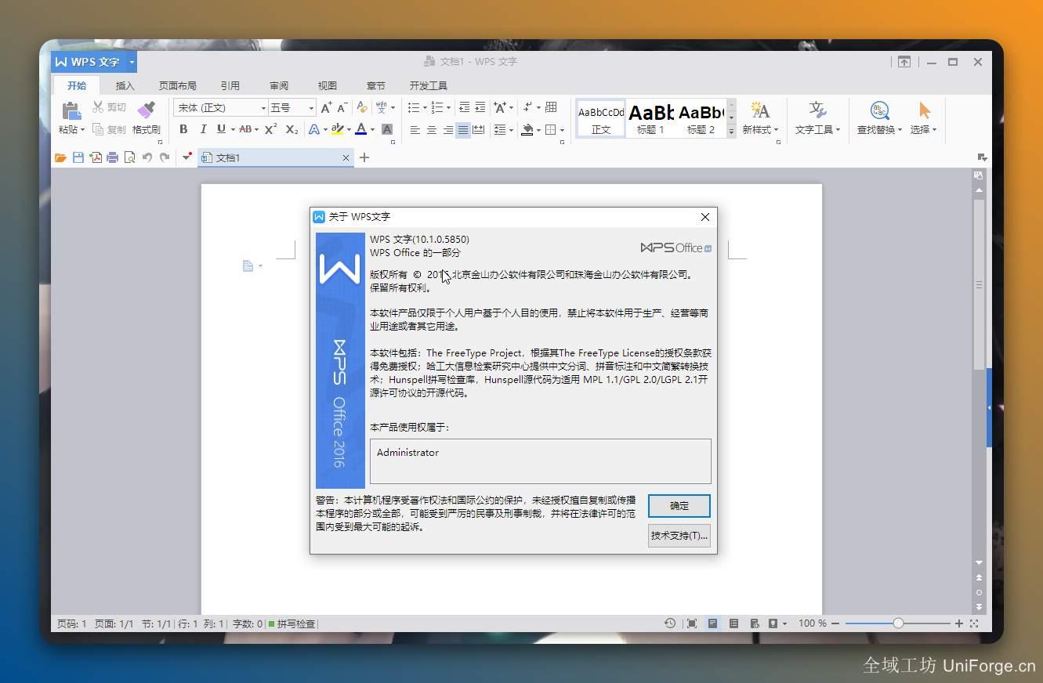
Task: Center align text in the ribbon
Action: tap(432, 130)
